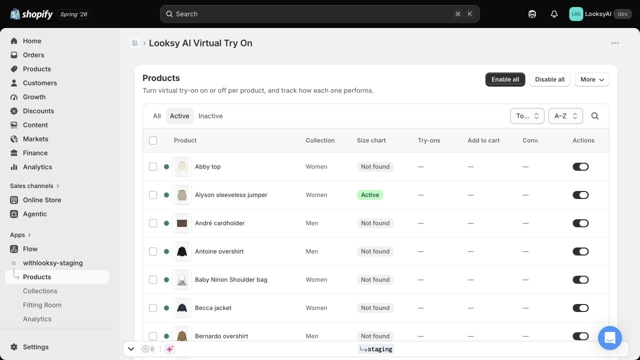Viewport: 640px width, 360px height.
Task: Click the Try-ons column header
Action: pos(429,140)
